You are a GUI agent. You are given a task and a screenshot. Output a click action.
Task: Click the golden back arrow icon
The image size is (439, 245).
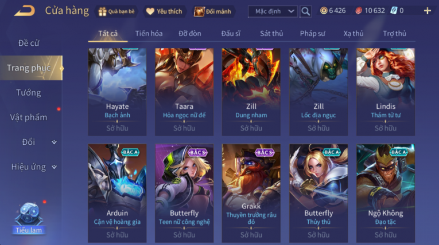[x=25, y=11]
